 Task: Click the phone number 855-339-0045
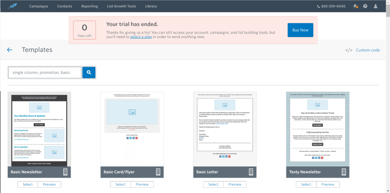[x=333, y=6]
